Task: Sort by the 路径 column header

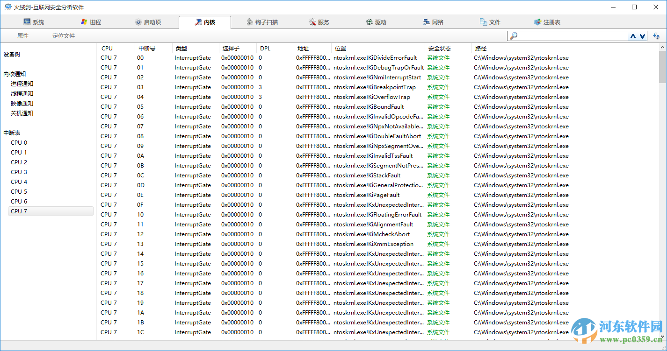Action: coord(542,48)
